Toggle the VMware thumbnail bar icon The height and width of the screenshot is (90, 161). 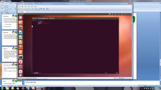pos(39,9)
